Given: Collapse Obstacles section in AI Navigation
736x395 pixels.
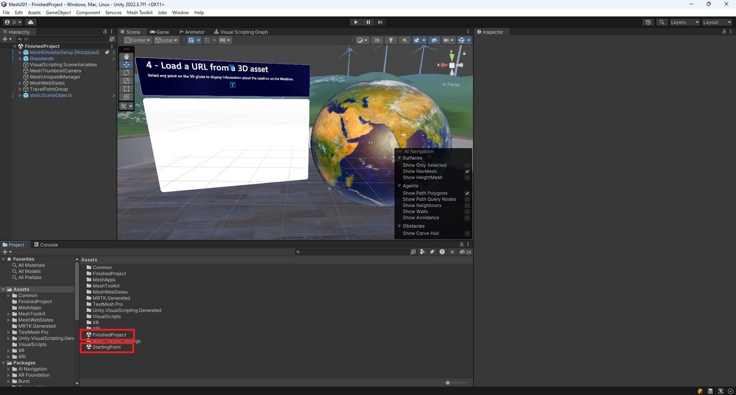Looking at the screenshot, I should click(399, 226).
